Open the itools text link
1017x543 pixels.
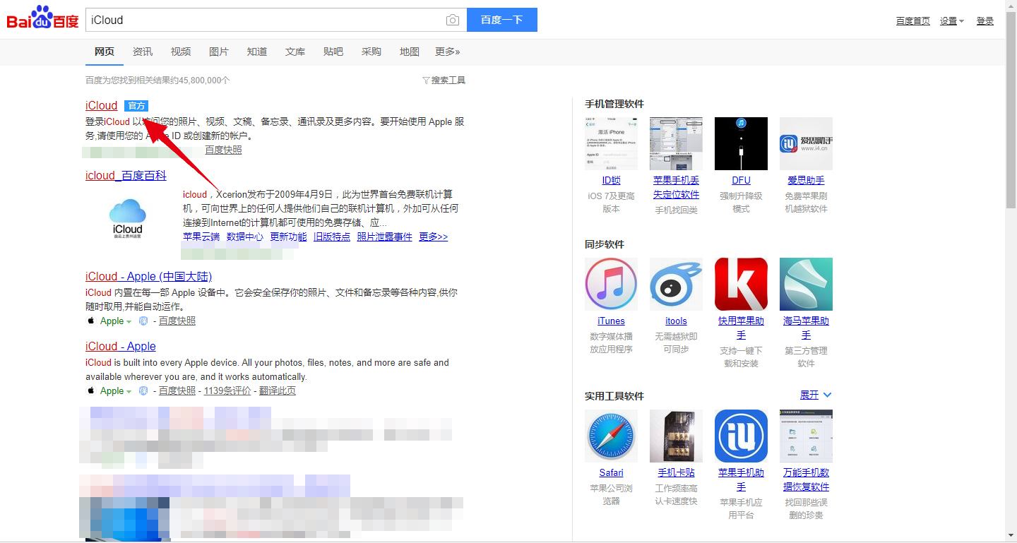pos(676,321)
